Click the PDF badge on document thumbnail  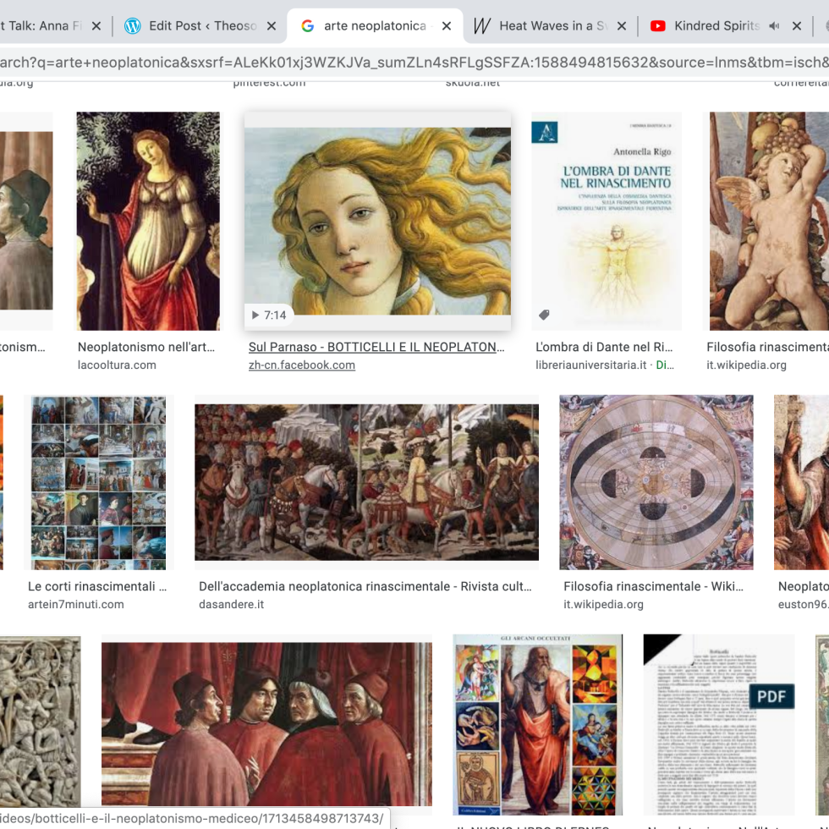click(771, 695)
